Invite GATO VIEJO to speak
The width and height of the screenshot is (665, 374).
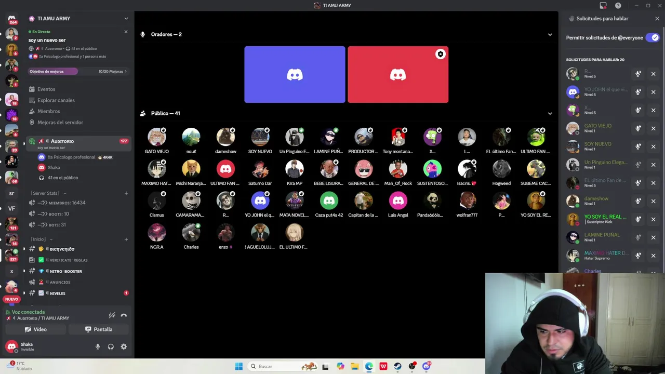pyautogui.click(x=638, y=128)
